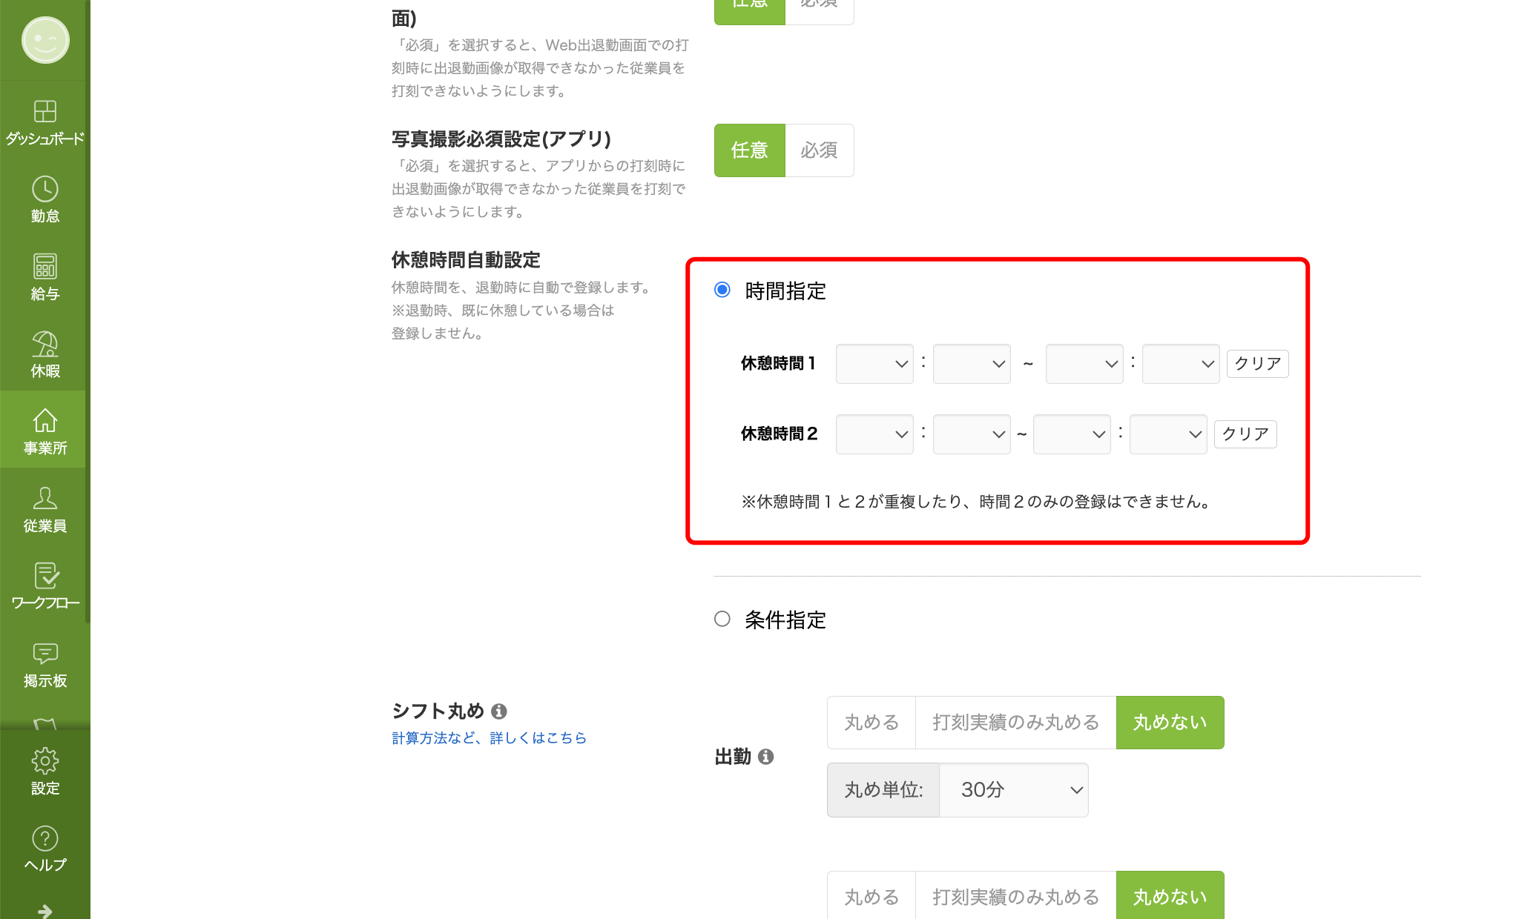Click the 勤怠 clock icon
The width and height of the screenshot is (1519, 919).
coord(45,190)
